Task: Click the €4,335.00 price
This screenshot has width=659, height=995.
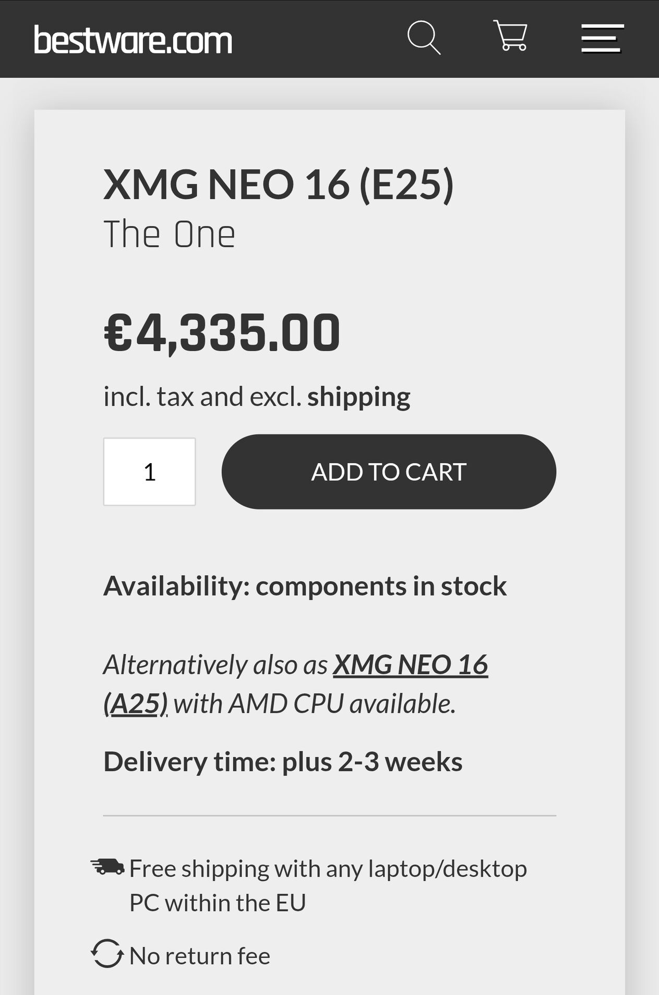Action: pyautogui.click(x=222, y=332)
